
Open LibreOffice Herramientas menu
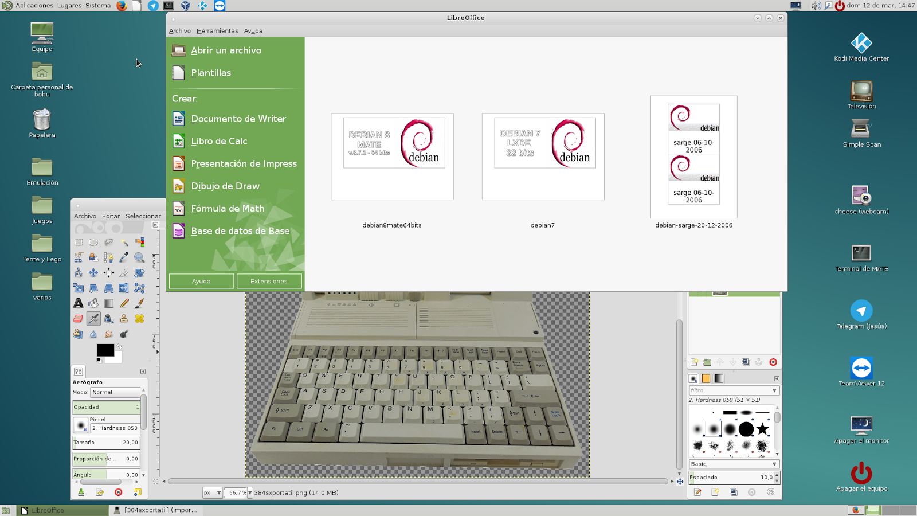click(x=217, y=31)
